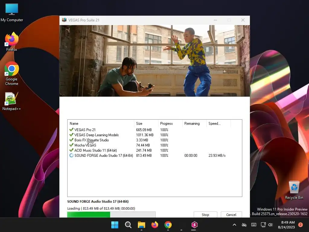Open taskbar Search magnifier icon
Screen dimensions: 309x232
(x=128, y=225)
